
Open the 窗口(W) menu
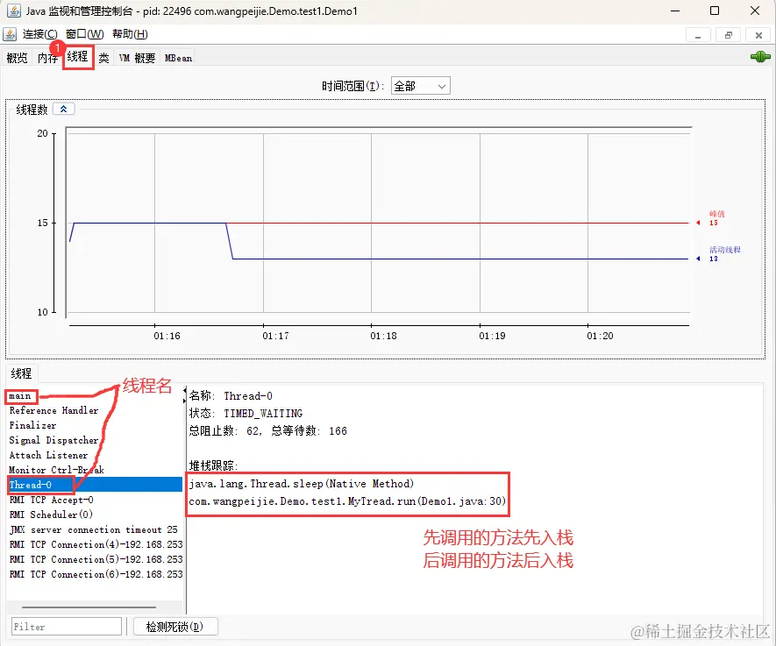tap(85, 34)
